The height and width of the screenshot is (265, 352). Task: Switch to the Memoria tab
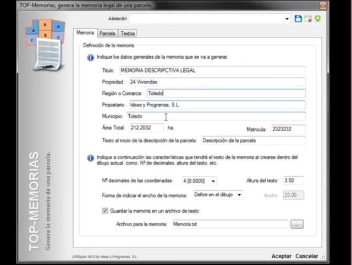pos(85,33)
